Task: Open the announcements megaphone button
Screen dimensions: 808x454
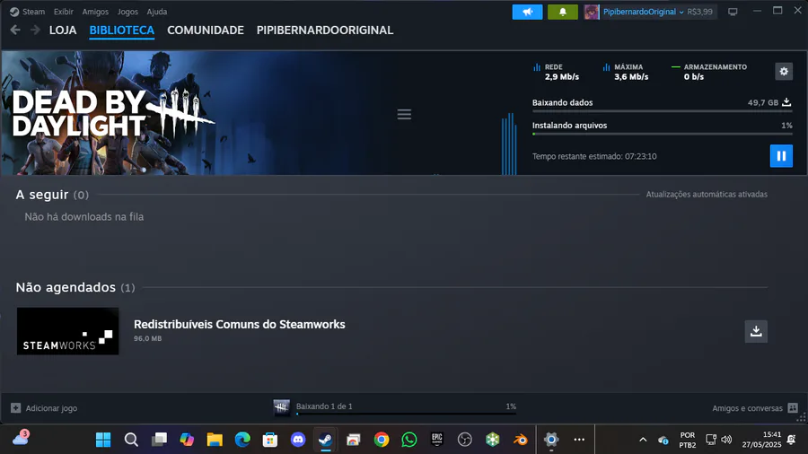Action: (527, 12)
